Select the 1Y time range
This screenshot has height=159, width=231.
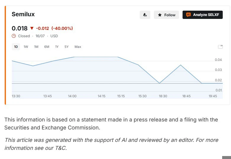(x=57, y=47)
